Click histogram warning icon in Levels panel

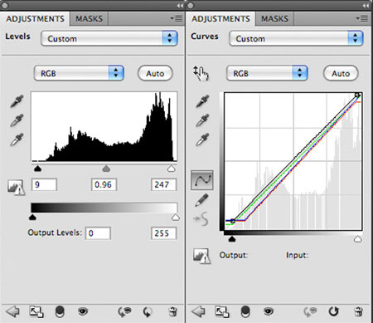16,187
